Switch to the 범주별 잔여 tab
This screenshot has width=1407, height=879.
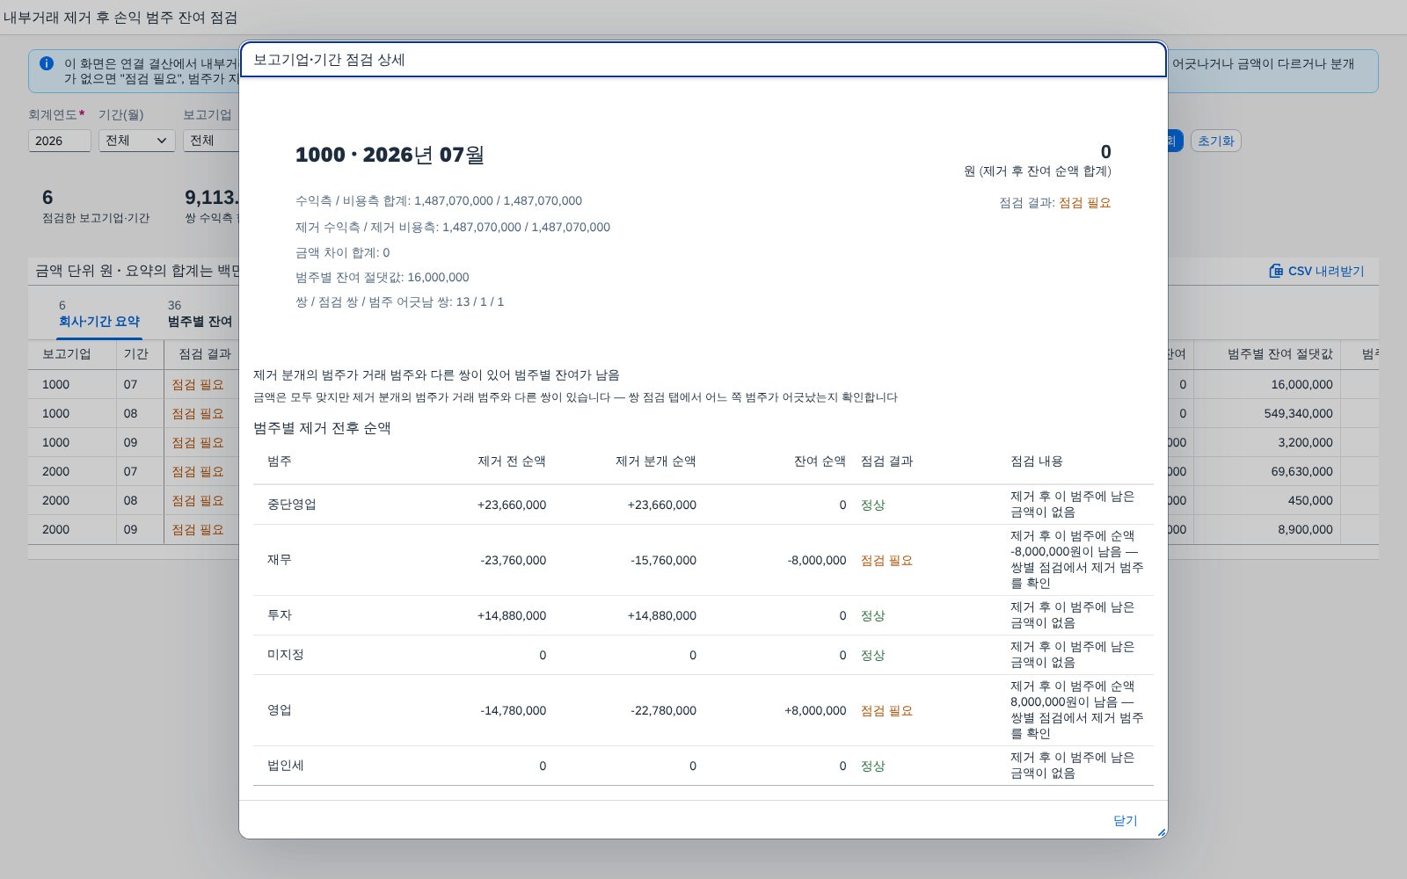200,315
